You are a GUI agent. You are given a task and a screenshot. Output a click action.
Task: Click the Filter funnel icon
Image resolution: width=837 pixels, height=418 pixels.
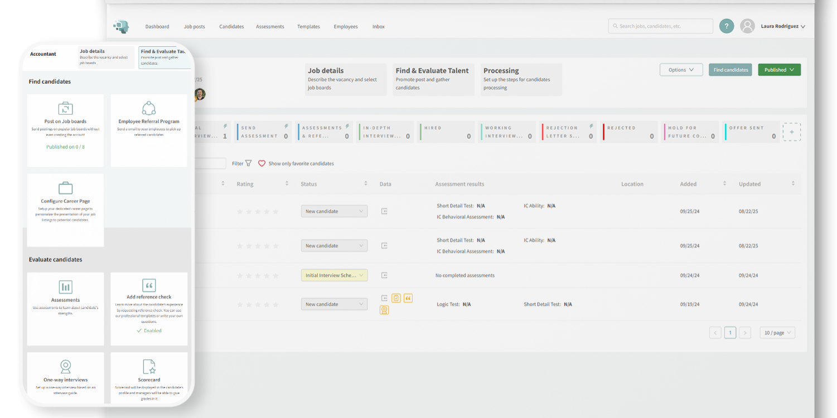tap(249, 163)
